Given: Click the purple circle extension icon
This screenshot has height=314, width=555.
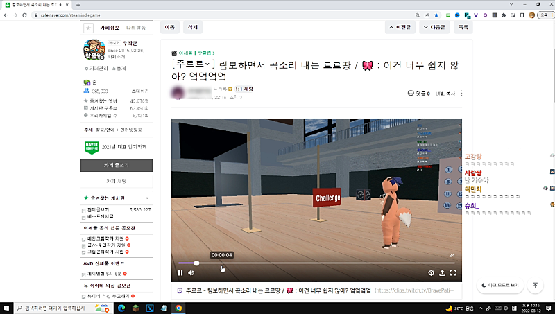Looking at the screenshot, I should pos(485,15).
